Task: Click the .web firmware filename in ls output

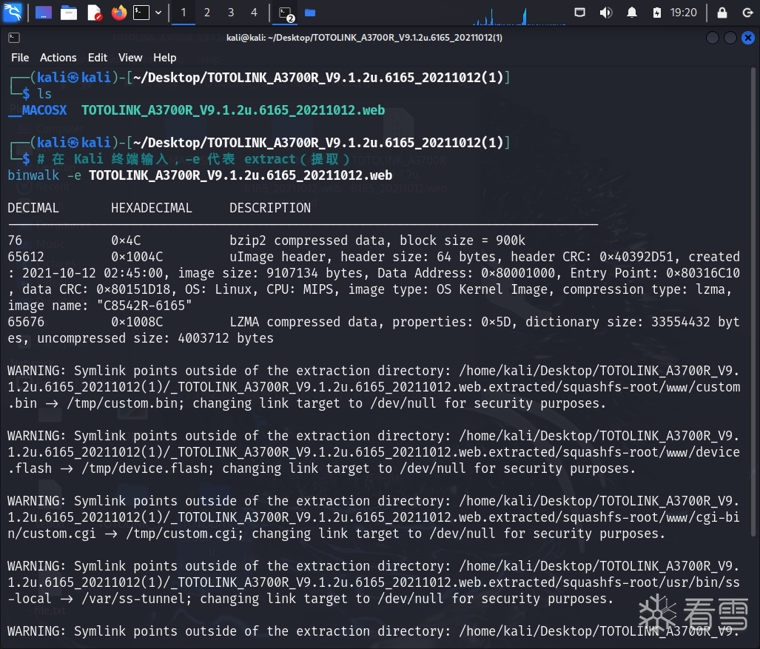Action: tap(233, 110)
